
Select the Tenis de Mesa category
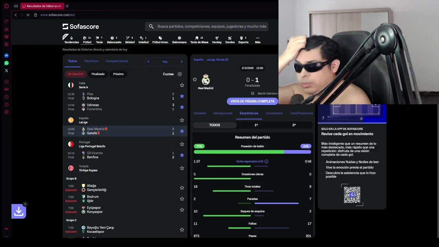pos(199,40)
